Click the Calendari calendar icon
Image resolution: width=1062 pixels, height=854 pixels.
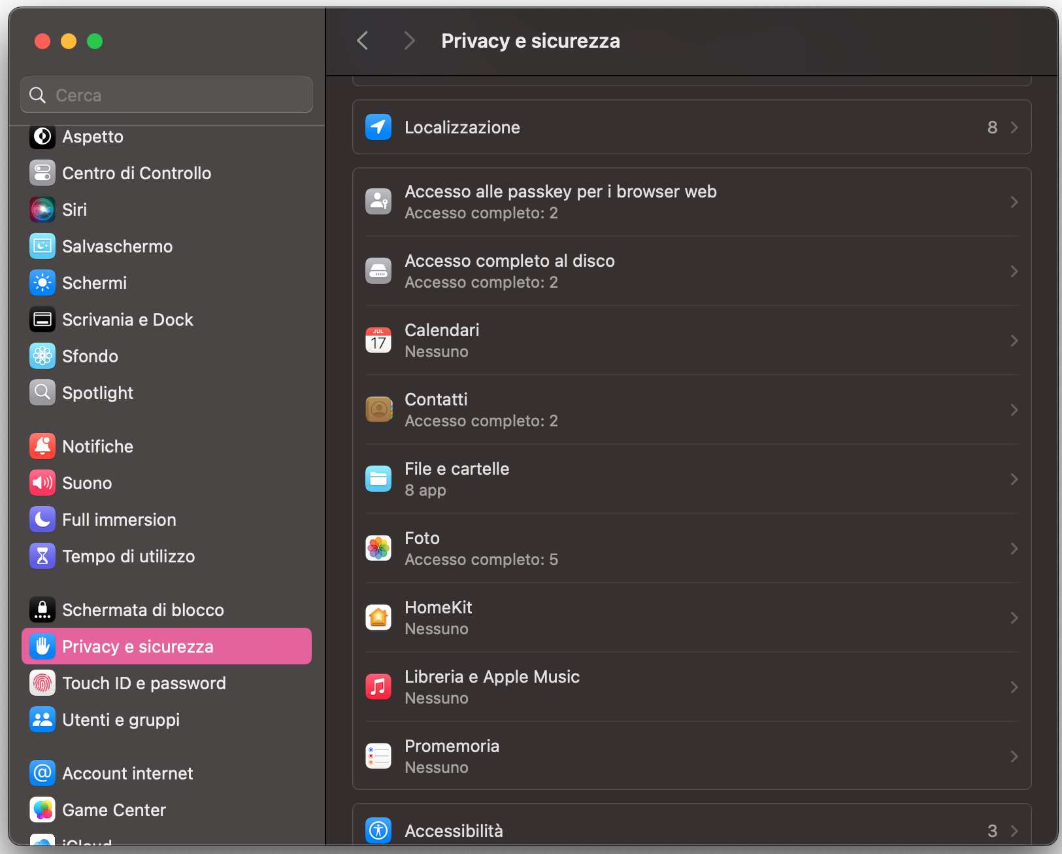pos(378,339)
